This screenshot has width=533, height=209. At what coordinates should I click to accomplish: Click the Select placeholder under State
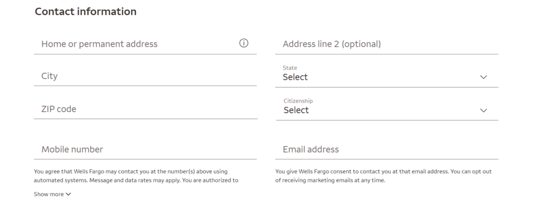click(x=295, y=77)
